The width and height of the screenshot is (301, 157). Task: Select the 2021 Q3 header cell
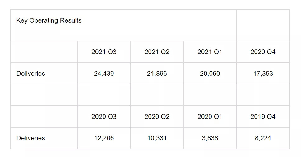[104, 52]
